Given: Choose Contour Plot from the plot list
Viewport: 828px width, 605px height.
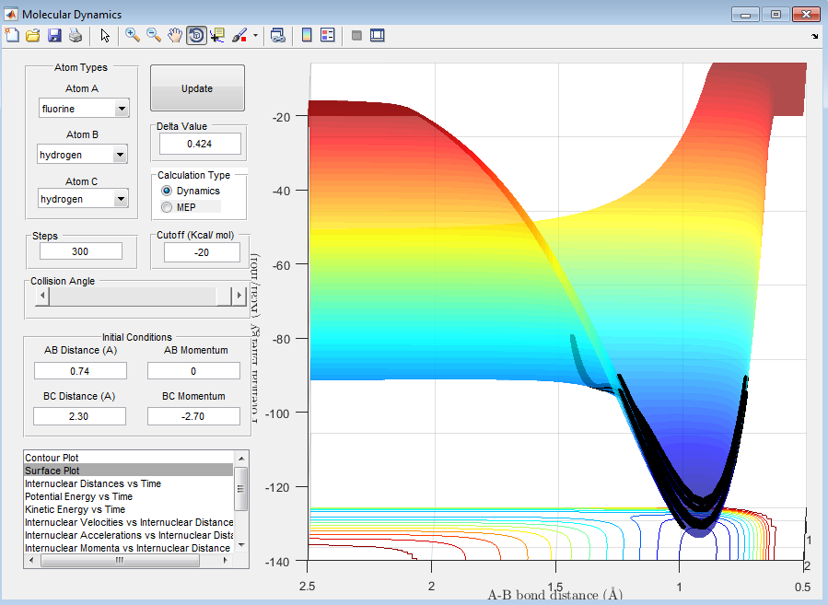Looking at the screenshot, I should [55, 458].
